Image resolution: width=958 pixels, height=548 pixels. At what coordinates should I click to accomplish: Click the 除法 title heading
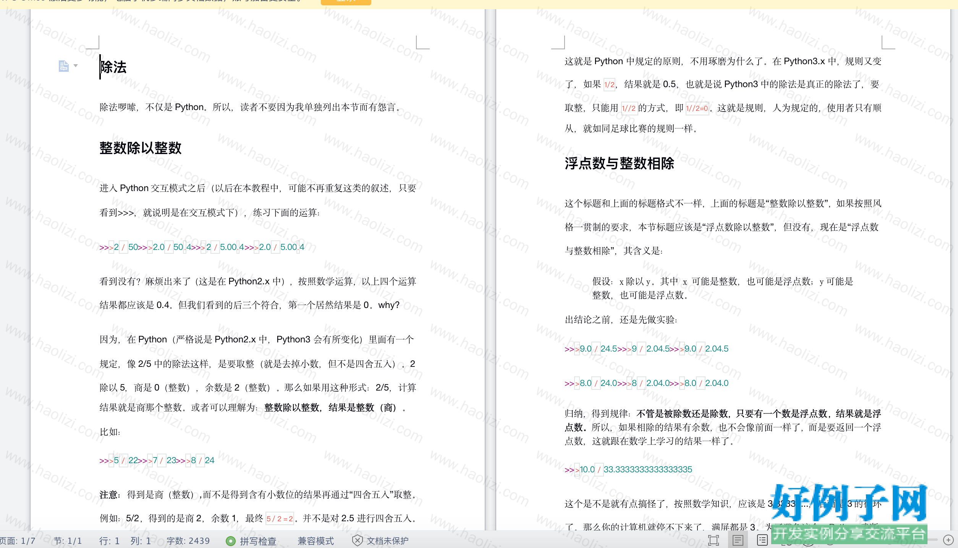[x=113, y=67]
